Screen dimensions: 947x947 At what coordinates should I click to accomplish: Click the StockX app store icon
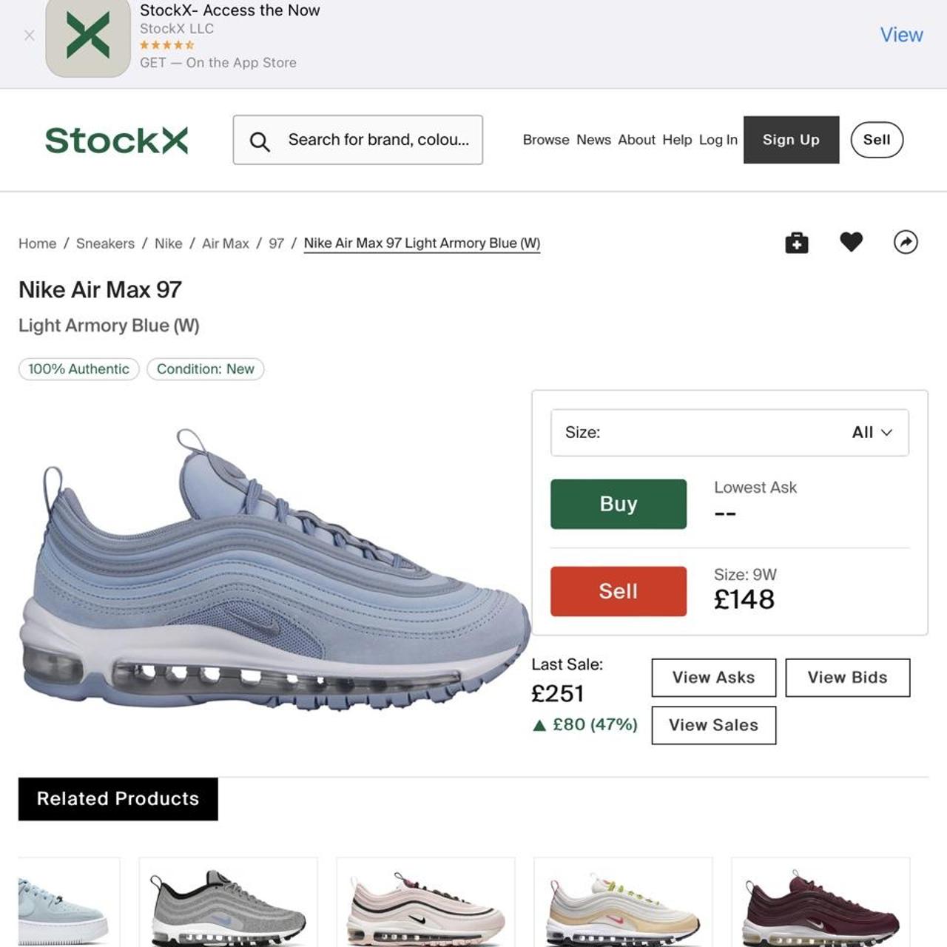(88, 37)
